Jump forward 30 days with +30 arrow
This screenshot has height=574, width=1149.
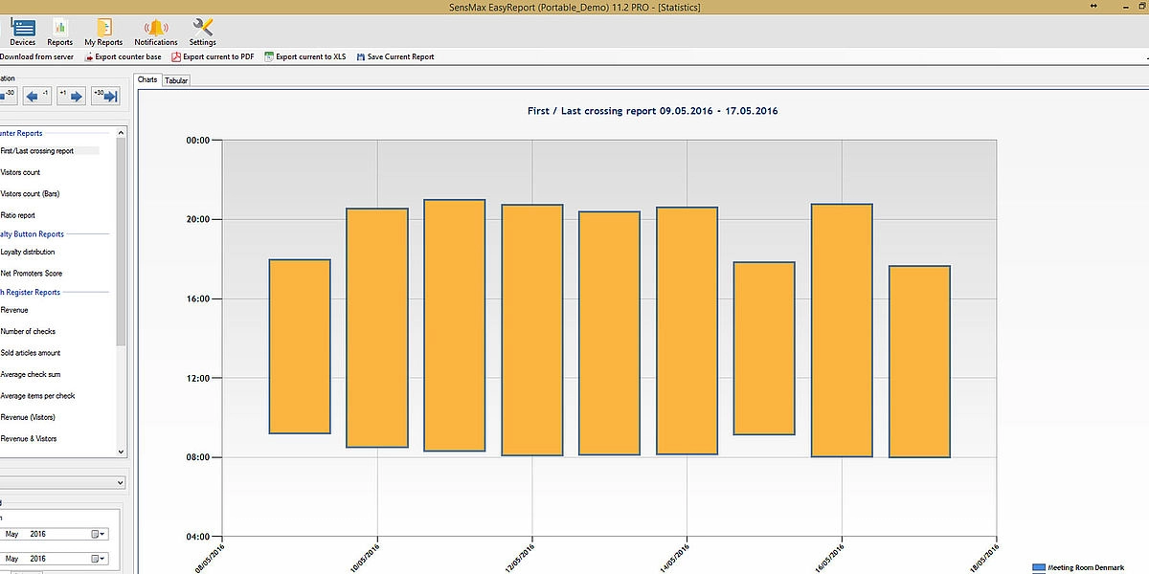click(x=104, y=96)
